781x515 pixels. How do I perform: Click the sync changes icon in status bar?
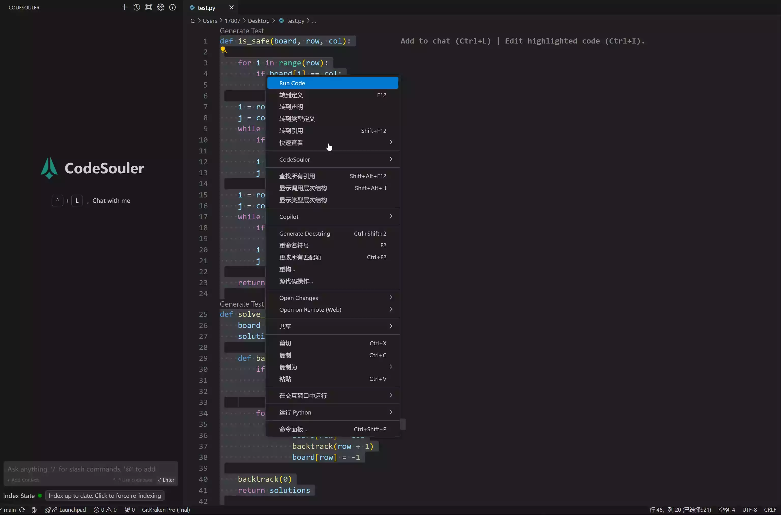coord(22,510)
